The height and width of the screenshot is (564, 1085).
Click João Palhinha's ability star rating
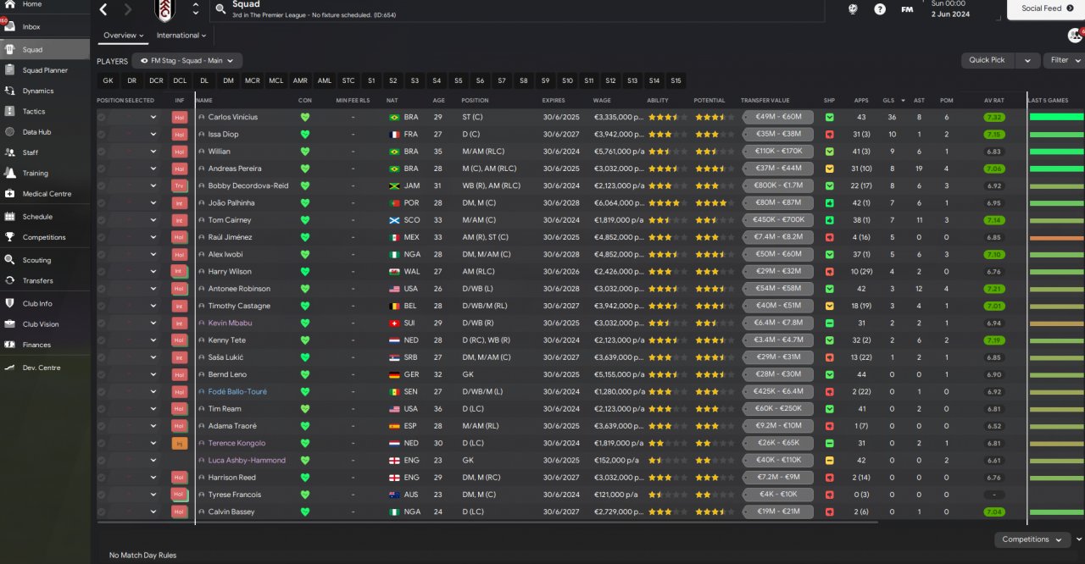click(668, 202)
